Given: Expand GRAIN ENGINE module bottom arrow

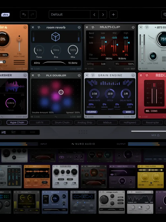Looking at the screenshot, I should [110, 117].
